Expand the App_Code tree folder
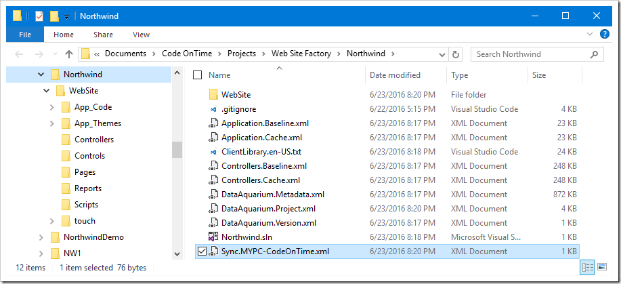The height and width of the screenshot is (284, 621). [x=52, y=107]
